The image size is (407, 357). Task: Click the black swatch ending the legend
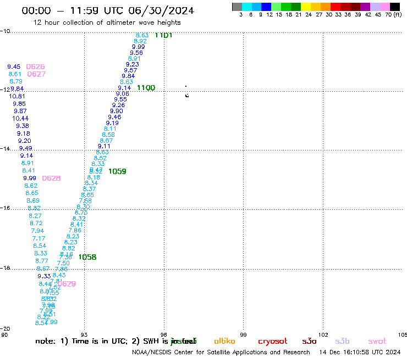pyautogui.click(x=394, y=7)
